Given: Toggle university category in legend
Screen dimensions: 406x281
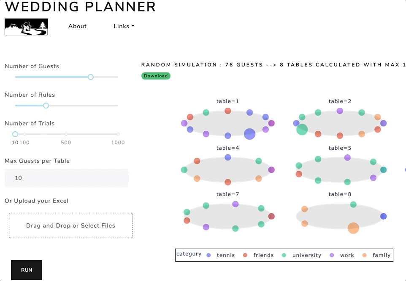Looking at the screenshot, I should coord(301,255).
